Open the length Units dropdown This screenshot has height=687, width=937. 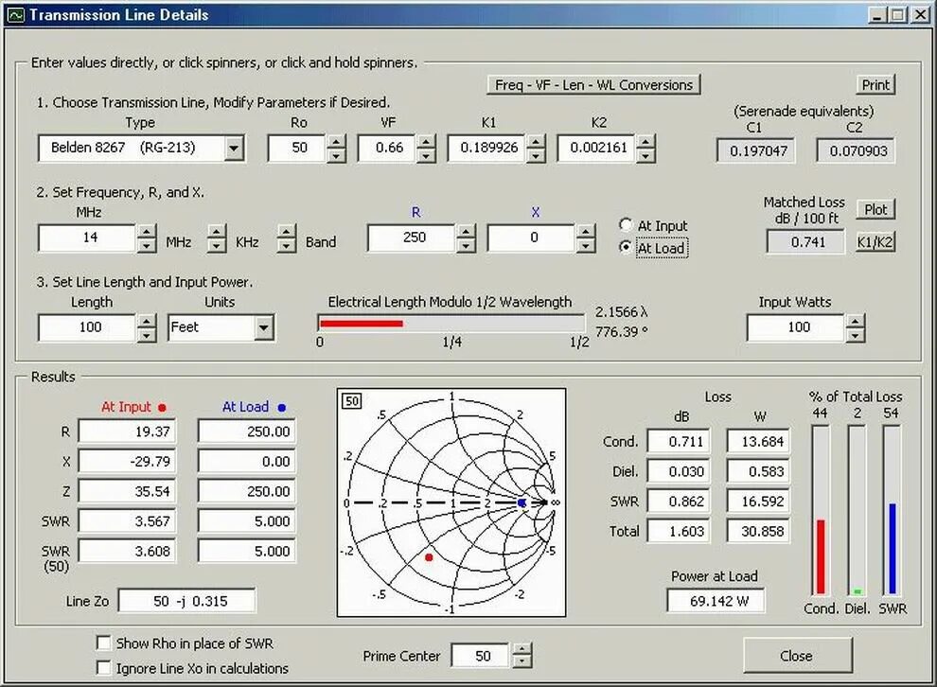263,327
